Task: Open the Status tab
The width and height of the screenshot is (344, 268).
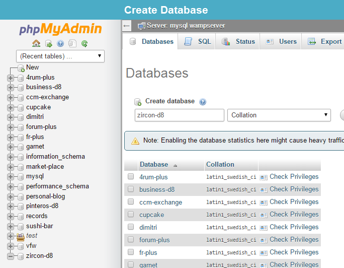Action: tap(237, 41)
